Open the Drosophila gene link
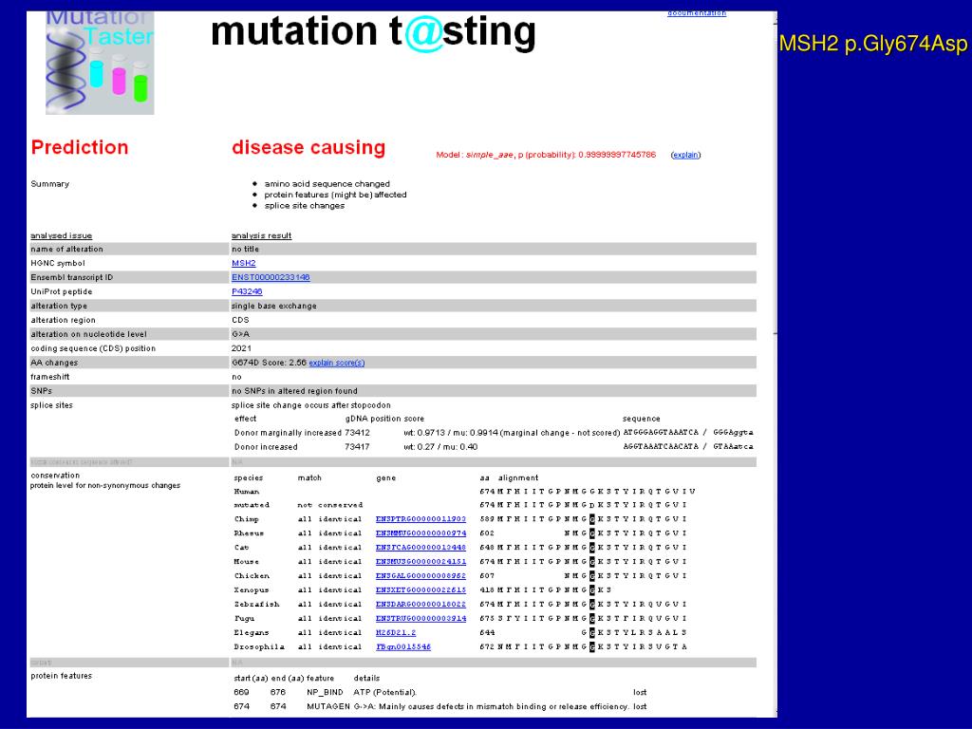Image resolution: width=972 pixels, height=729 pixels. click(402, 647)
